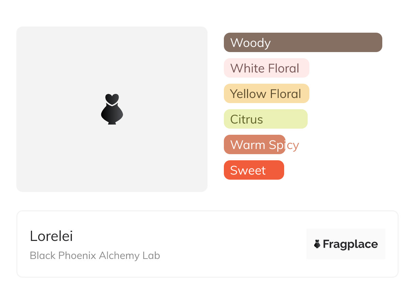Click the "White Floral" text label
Screen dimensions: 415x294
click(x=264, y=68)
